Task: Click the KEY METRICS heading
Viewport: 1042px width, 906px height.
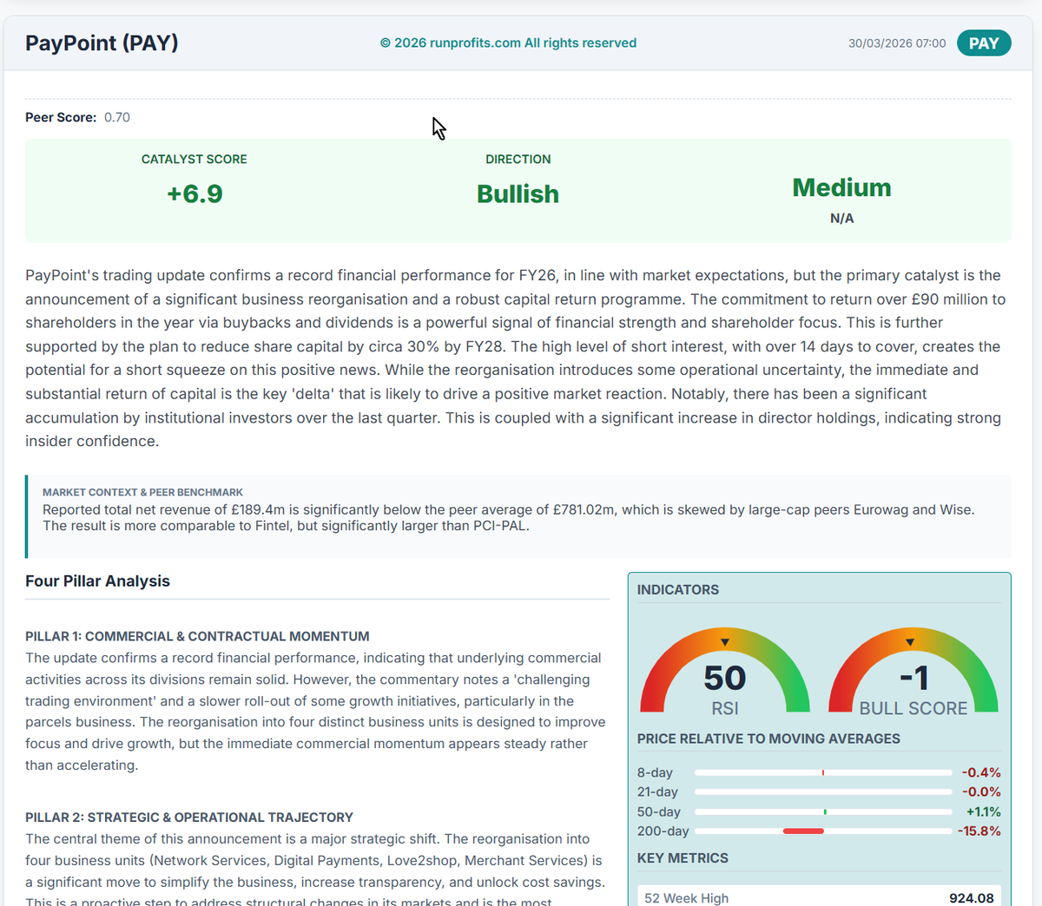Action: pyautogui.click(x=683, y=858)
